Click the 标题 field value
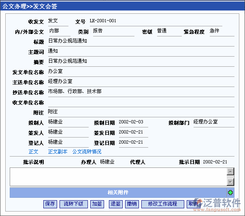 point(141,41)
